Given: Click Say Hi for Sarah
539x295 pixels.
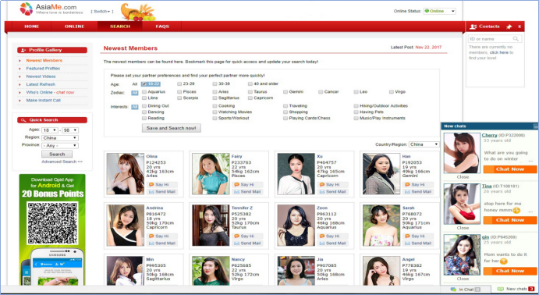Looking at the screenshot, I should (x=417, y=236).
